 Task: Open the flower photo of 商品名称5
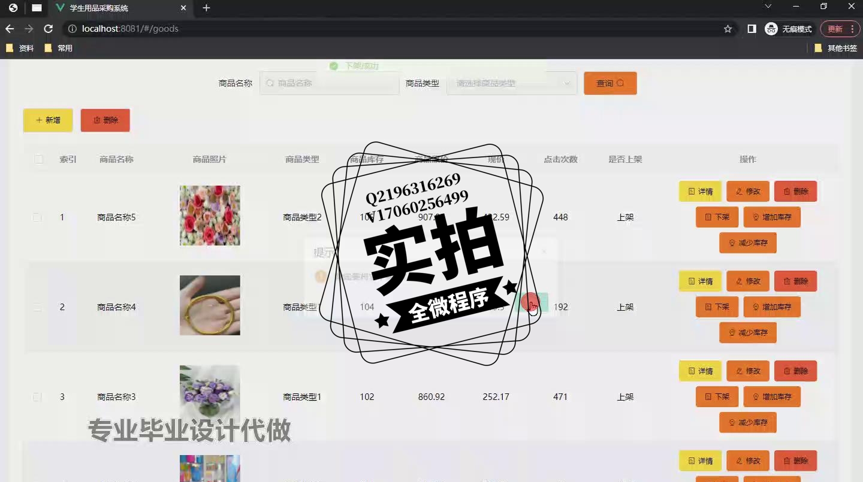click(x=210, y=216)
